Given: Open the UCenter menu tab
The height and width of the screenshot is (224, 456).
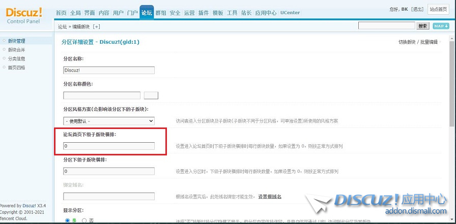Looking at the screenshot, I should pos(290,13).
